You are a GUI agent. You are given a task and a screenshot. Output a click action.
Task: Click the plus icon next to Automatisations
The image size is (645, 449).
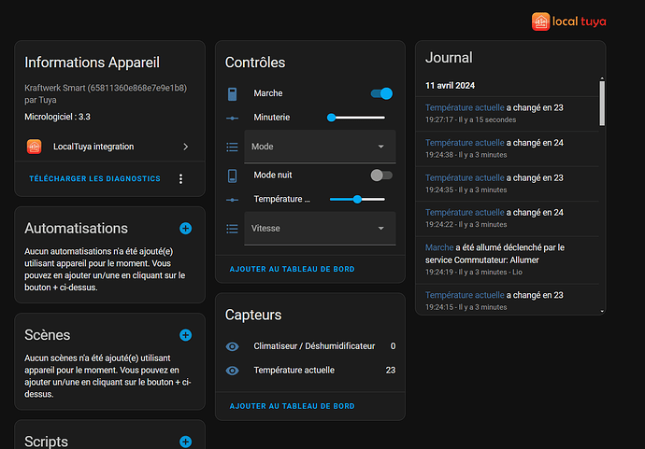(185, 228)
